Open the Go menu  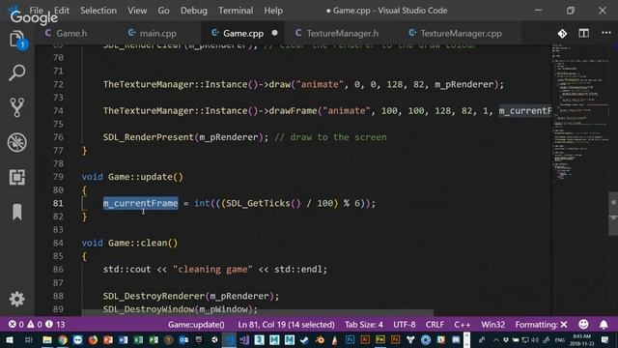pyautogui.click(x=163, y=11)
